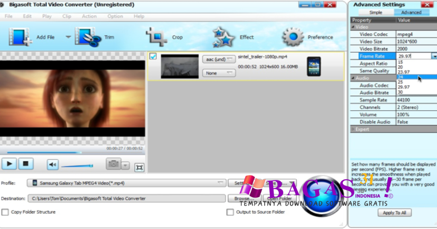The height and width of the screenshot is (229, 437).
Task: Open the Play menu
Action: point(47,17)
